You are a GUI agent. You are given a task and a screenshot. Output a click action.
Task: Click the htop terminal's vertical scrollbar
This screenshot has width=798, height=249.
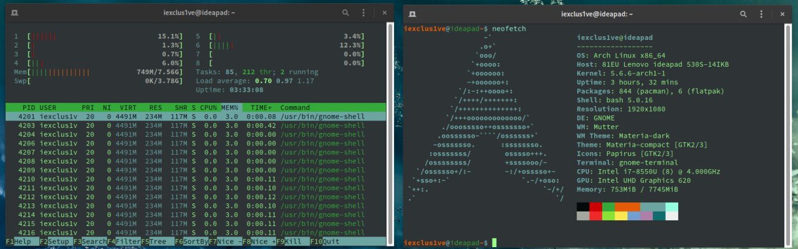point(391,134)
